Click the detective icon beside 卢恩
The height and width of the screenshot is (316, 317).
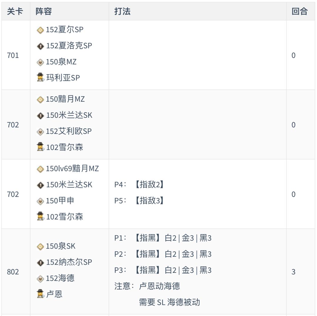click(x=40, y=294)
